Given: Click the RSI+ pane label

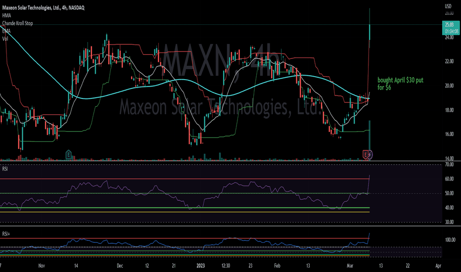Looking at the screenshot, I should (6, 234).
